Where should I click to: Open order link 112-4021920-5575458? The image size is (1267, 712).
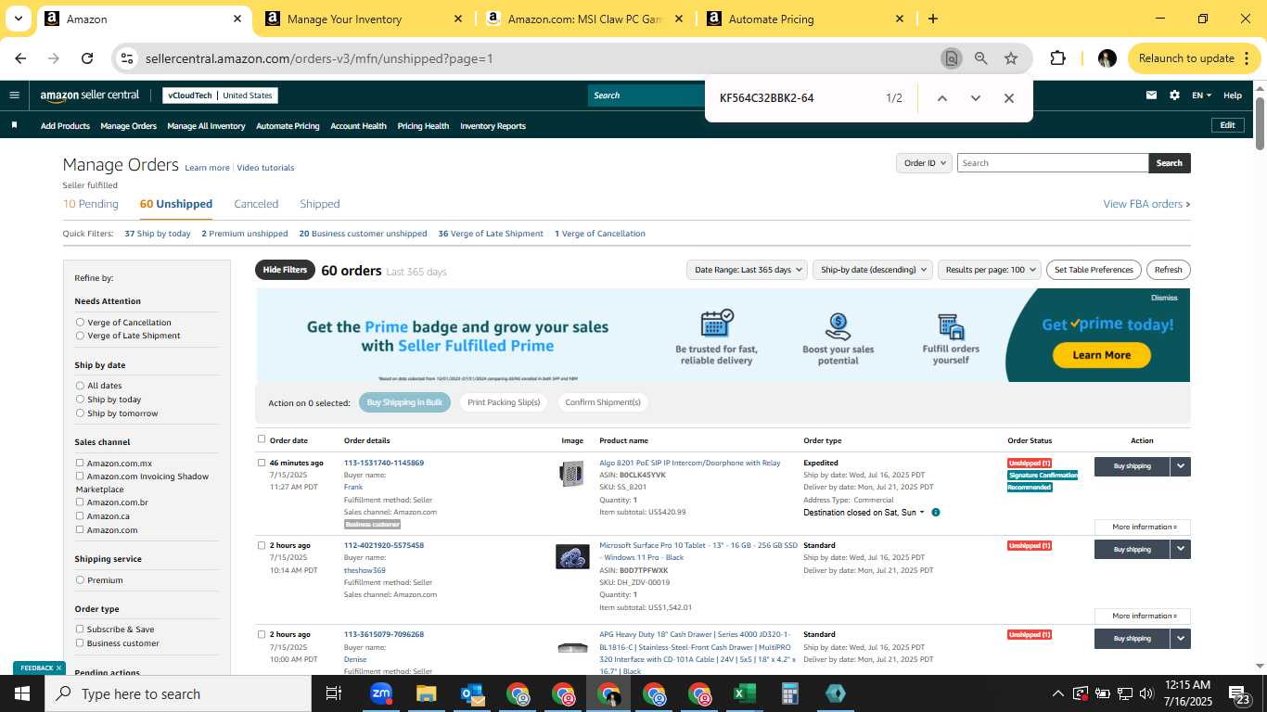pyautogui.click(x=384, y=545)
